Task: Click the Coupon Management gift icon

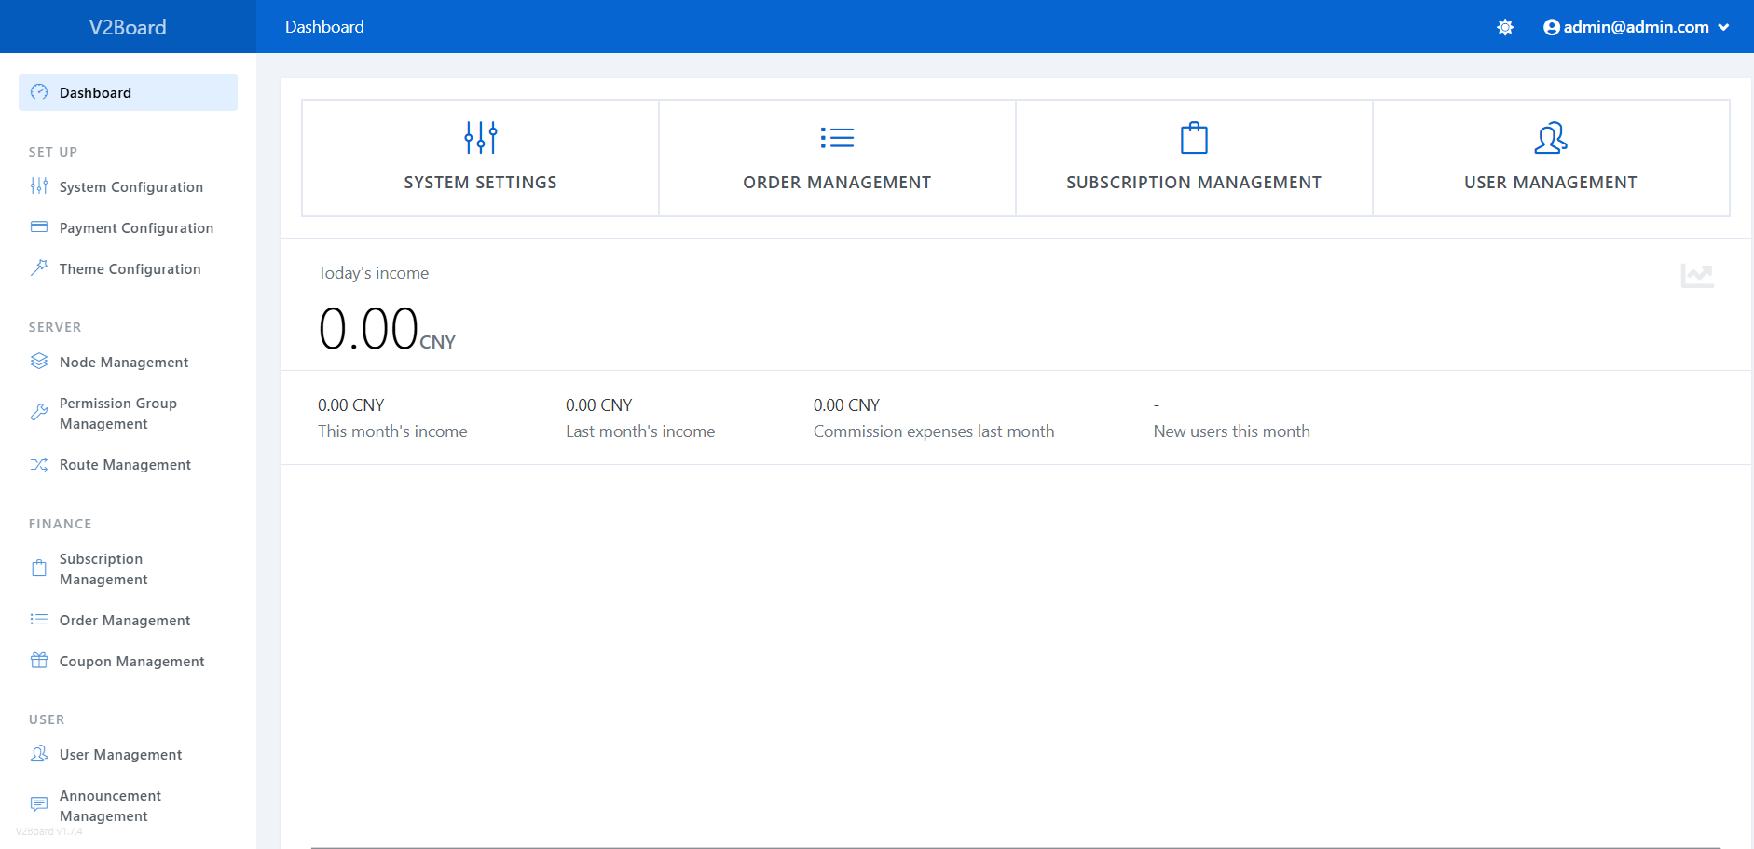Action: (x=39, y=661)
